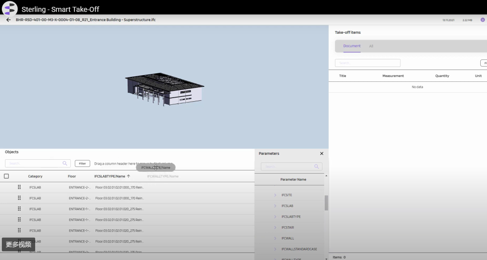This screenshot has height=260, width=487.
Task: Click the magnifier icon in Objects search
Action: pos(64,163)
